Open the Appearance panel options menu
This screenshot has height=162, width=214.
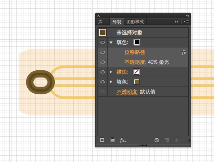click(x=186, y=21)
